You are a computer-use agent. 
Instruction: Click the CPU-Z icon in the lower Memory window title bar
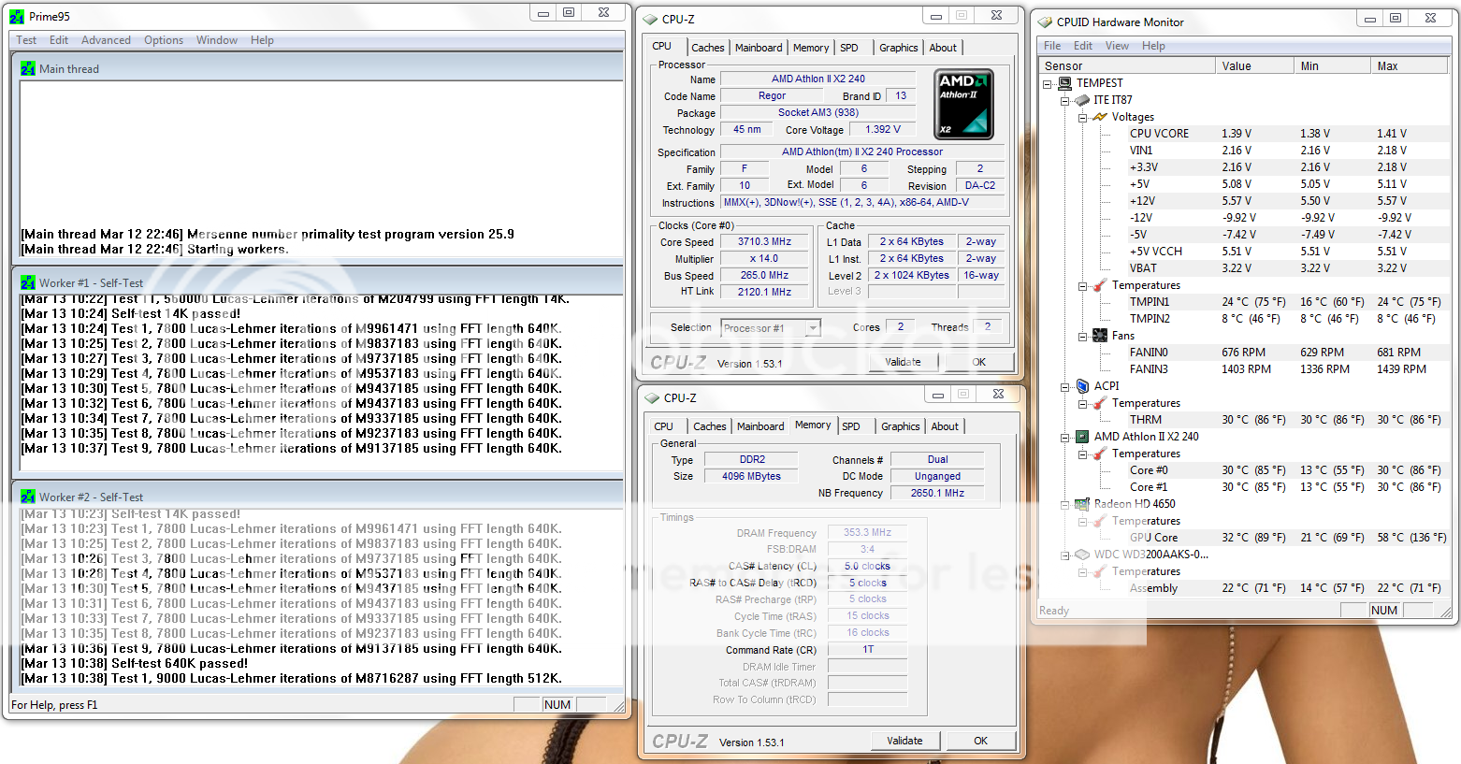click(x=652, y=397)
